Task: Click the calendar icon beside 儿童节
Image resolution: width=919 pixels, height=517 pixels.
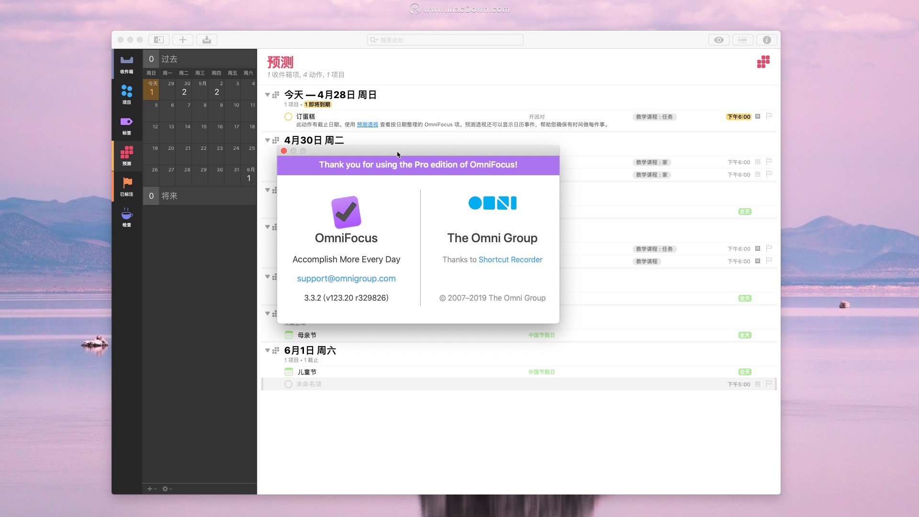Action: pos(289,371)
